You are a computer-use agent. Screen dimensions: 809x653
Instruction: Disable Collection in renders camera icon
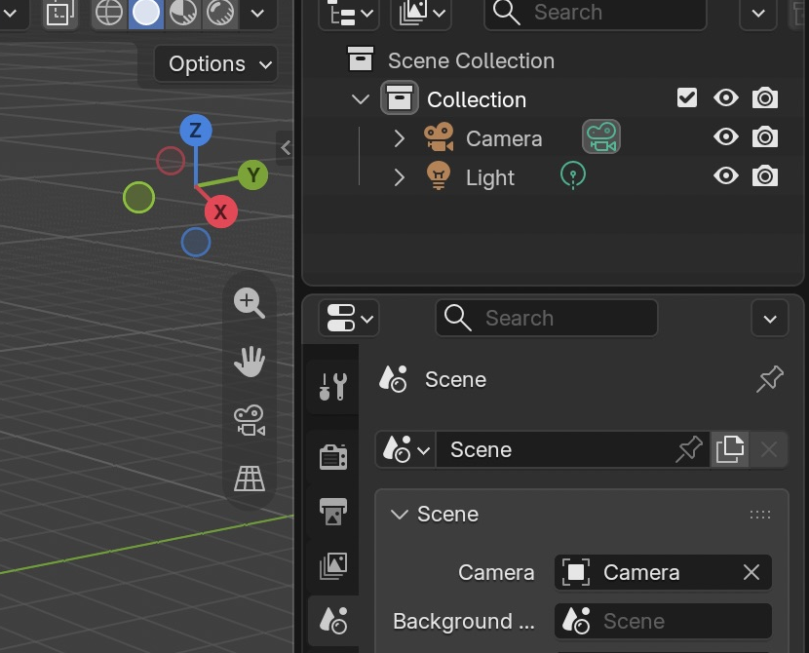point(764,98)
